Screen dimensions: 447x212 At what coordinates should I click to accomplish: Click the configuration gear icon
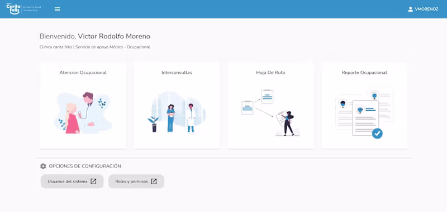click(43, 166)
